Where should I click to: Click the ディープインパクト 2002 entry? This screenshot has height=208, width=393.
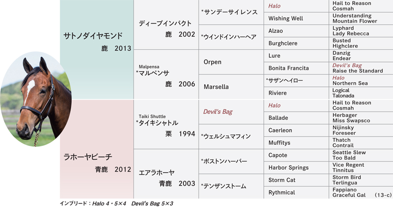(167, 25)
